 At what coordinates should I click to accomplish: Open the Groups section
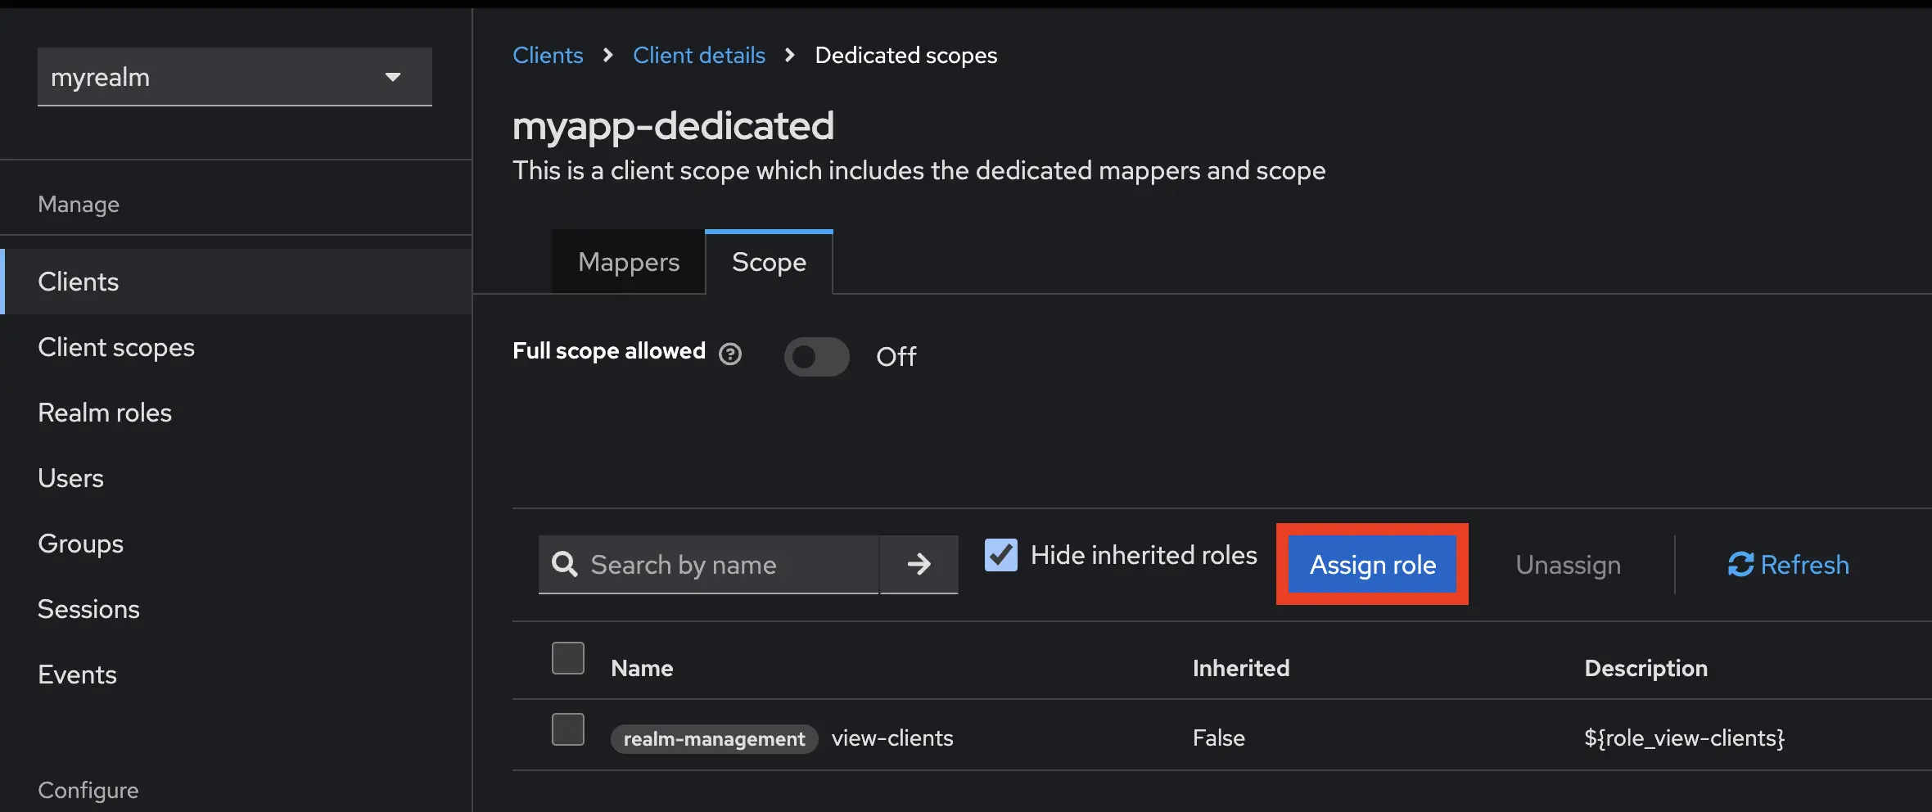coord(80,543)
